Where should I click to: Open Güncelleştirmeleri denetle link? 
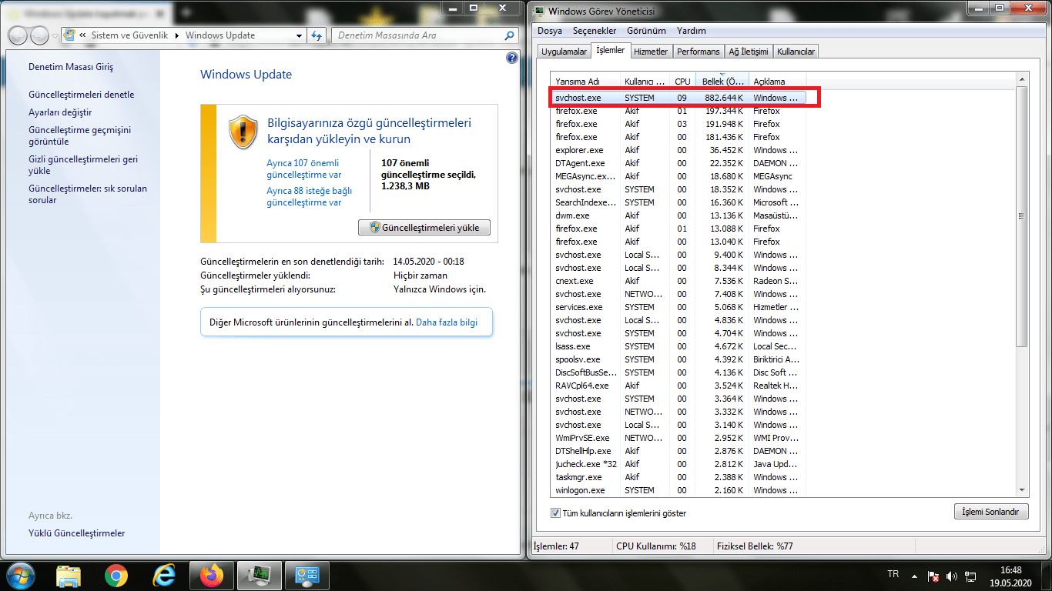coord(81,95)
